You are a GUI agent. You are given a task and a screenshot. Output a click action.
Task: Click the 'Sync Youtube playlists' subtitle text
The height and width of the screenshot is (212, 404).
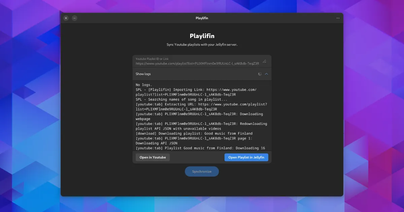click(202, 45)
